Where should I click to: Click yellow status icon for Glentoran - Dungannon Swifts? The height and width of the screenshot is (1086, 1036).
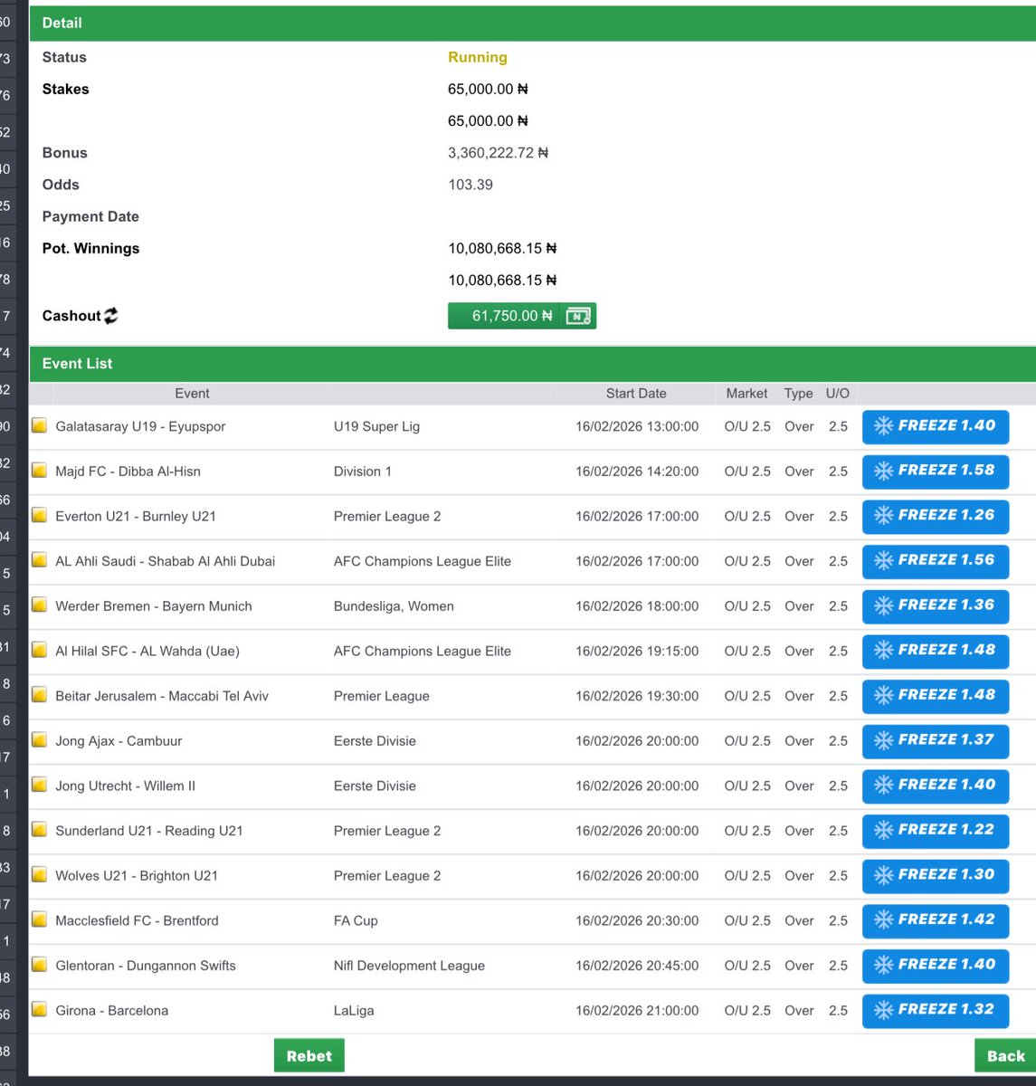[x=40, y=965]
